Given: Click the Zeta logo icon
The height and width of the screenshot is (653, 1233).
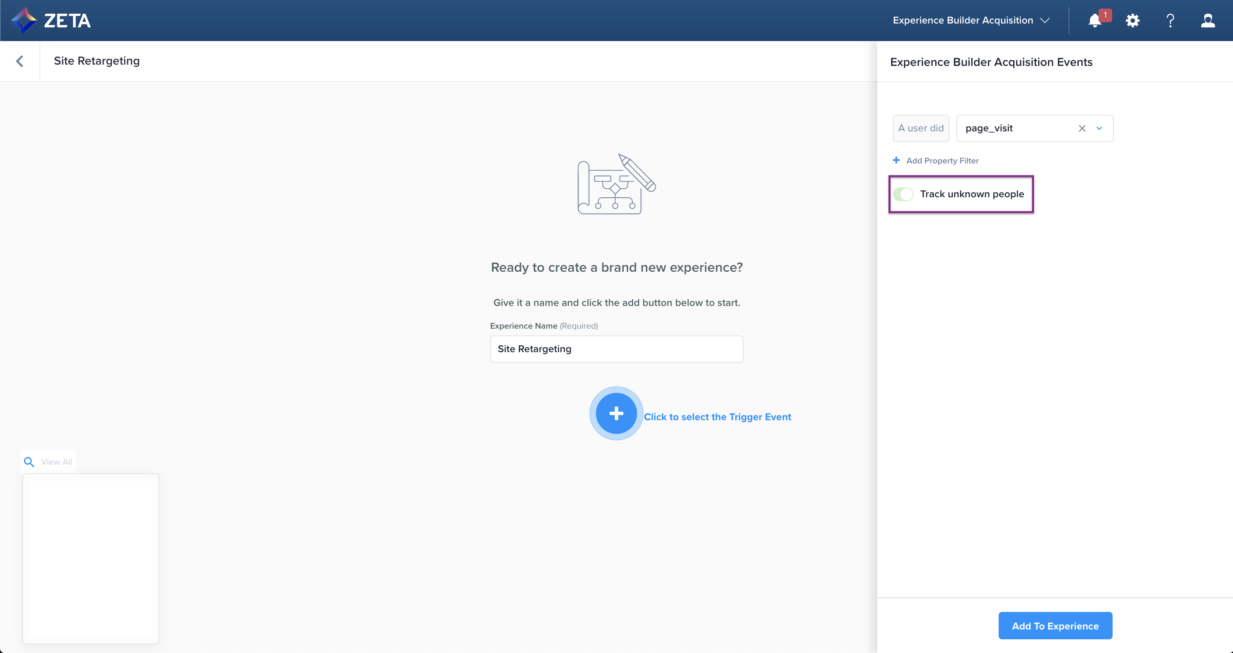Looking at the screenshot, I should pos(24,21).
